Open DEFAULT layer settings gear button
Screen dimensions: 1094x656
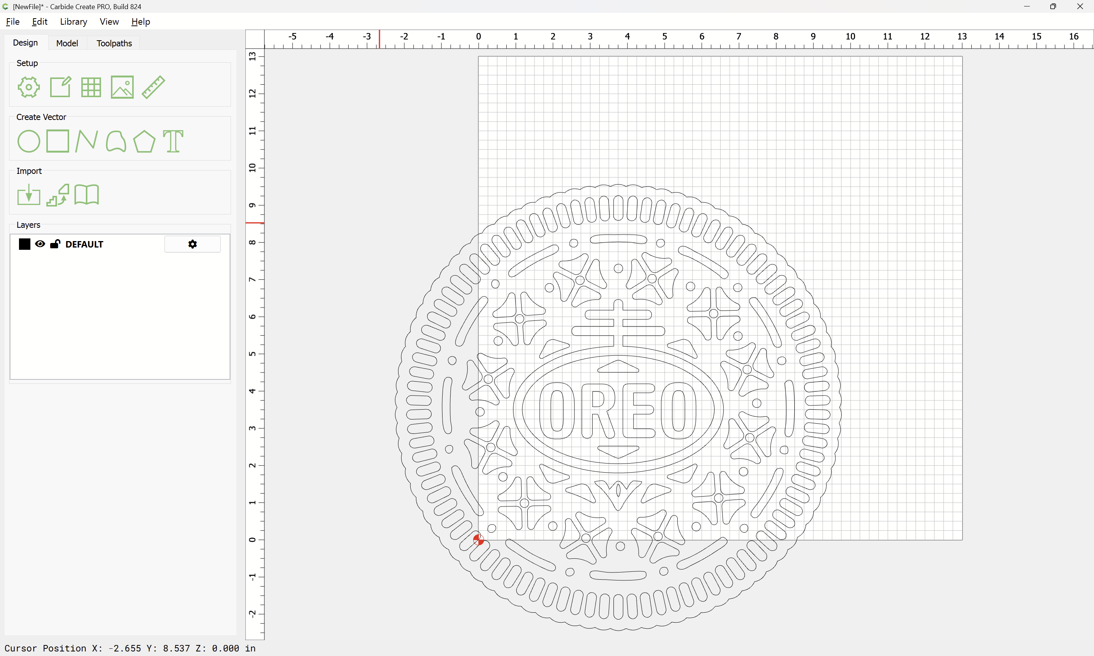point(192,244)
